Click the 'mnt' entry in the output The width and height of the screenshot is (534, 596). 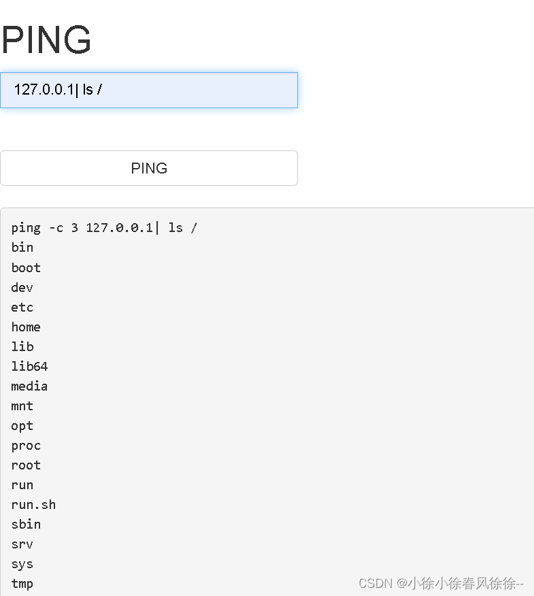pyautogui.click(x=22, y=405)
